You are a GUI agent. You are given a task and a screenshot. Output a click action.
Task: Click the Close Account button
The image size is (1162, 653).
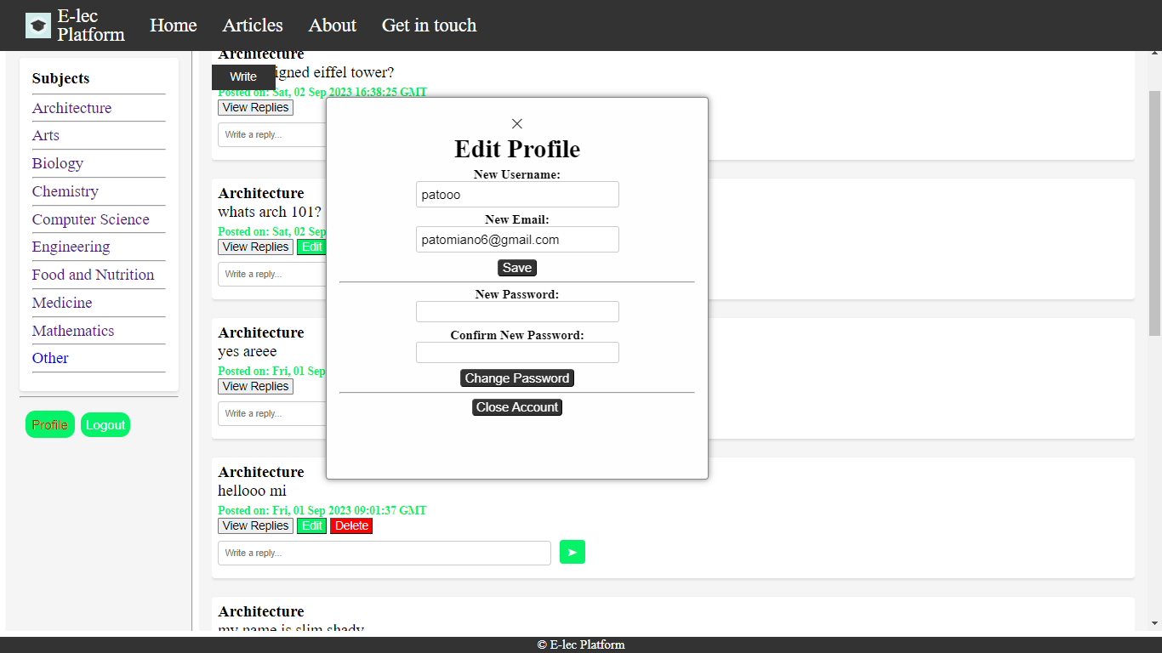pyautogui.click(x=517, y=407)
